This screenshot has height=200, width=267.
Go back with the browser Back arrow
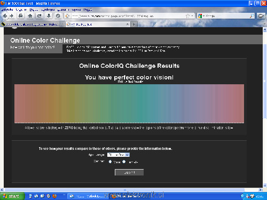5,16
